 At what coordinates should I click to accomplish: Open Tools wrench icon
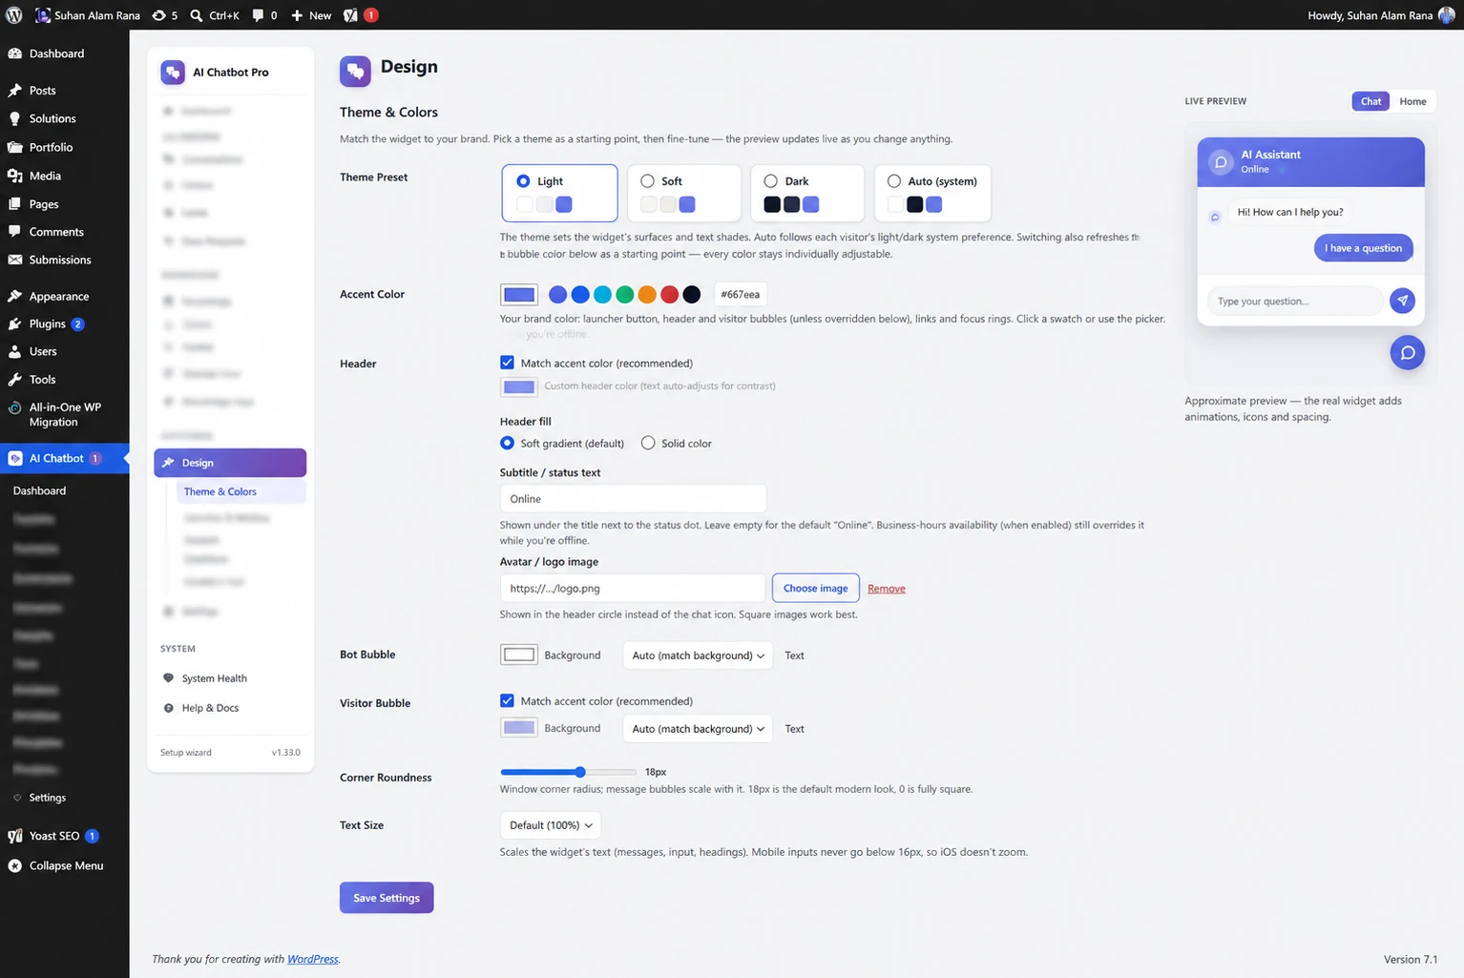coord(15,379)
